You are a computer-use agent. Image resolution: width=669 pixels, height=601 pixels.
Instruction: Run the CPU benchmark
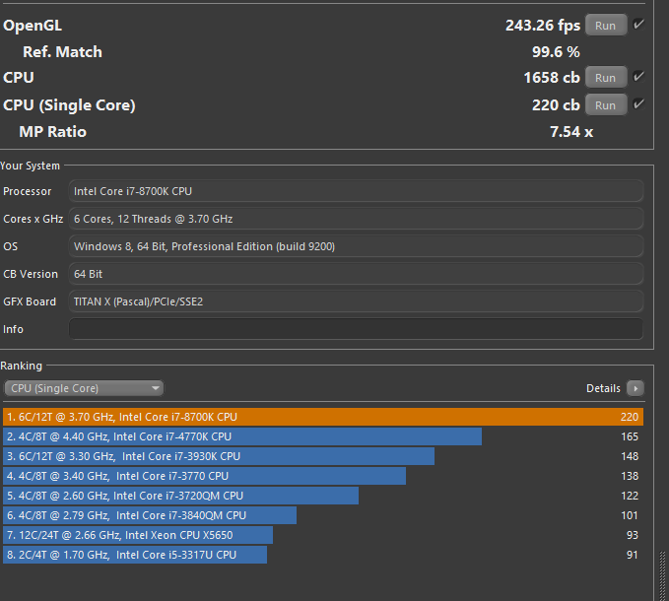point(606,78)
